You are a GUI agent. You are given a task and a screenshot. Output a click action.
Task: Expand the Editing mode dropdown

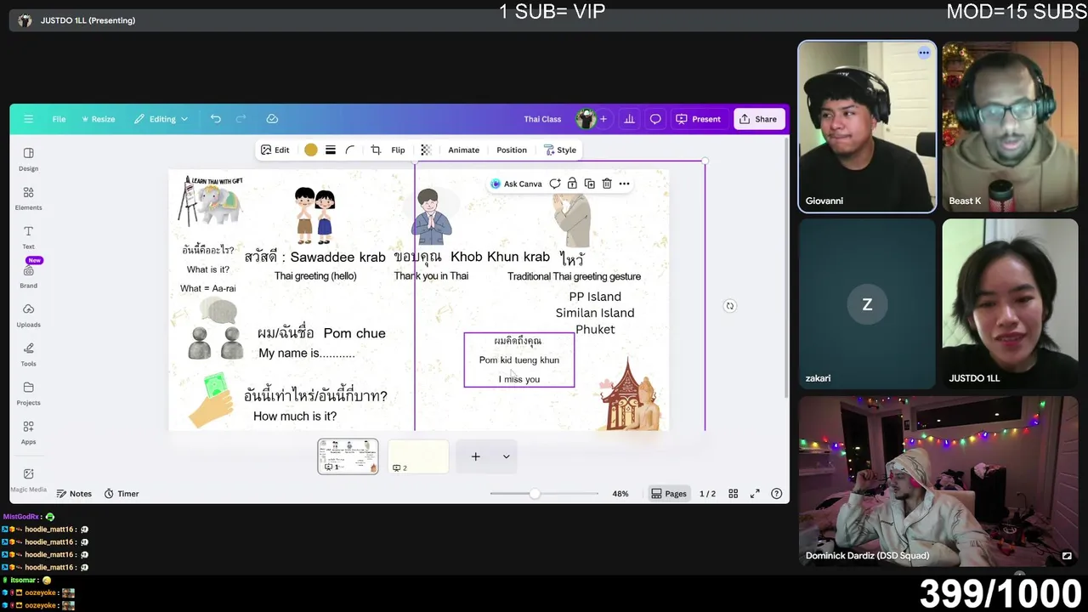pyautogui.click(x=161, y=119)
